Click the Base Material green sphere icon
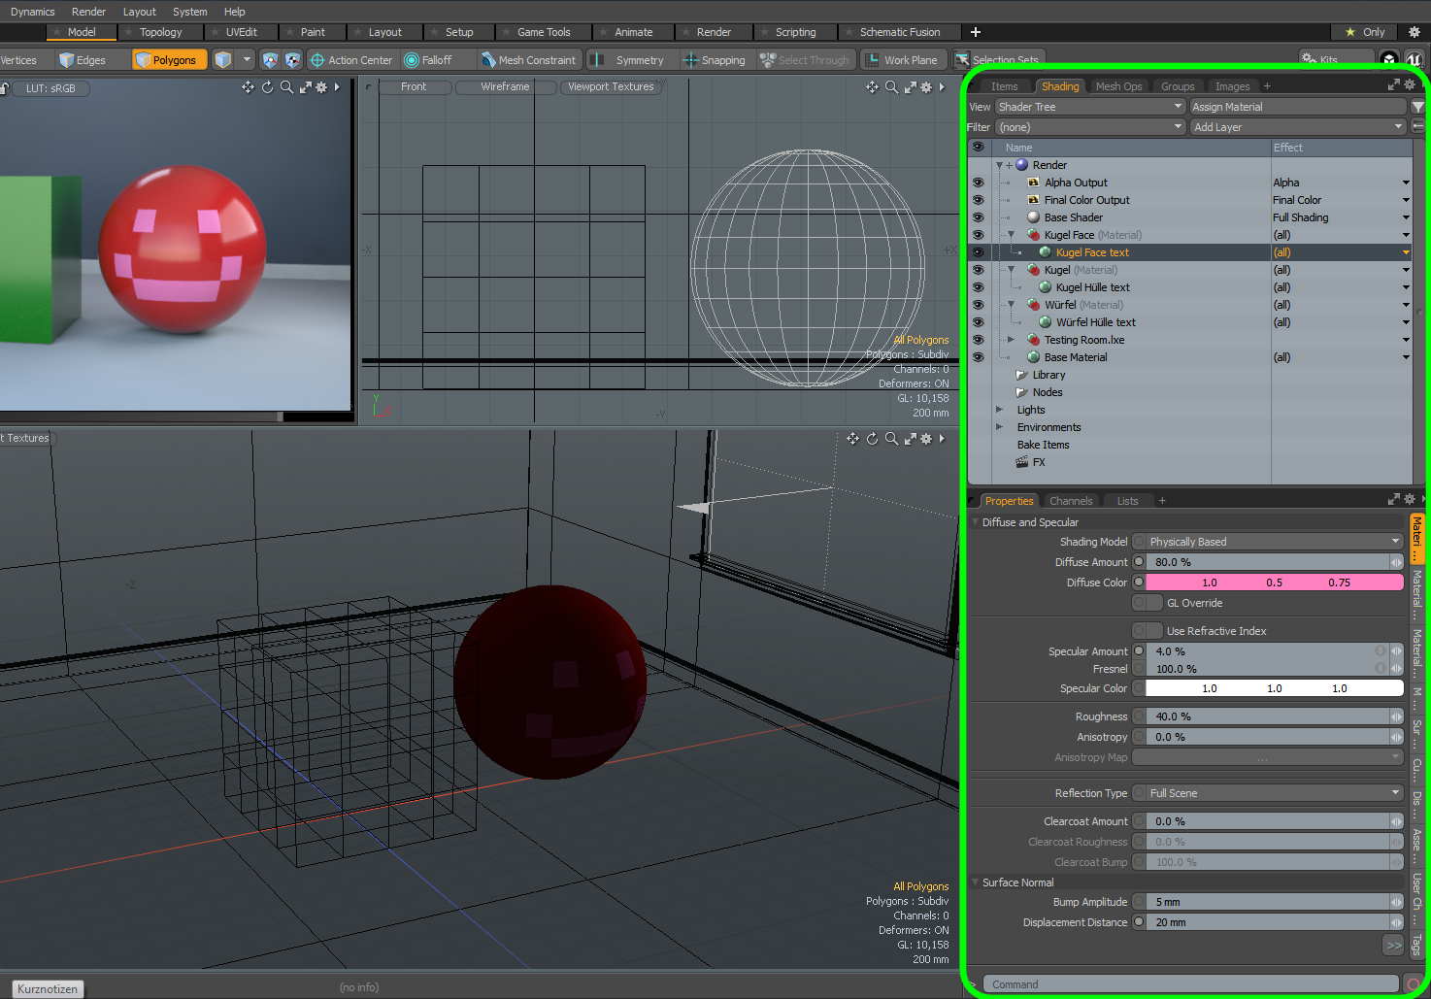Image resolution: width=1431 pixels, height=999 pixels. [x=1034, y=357]
